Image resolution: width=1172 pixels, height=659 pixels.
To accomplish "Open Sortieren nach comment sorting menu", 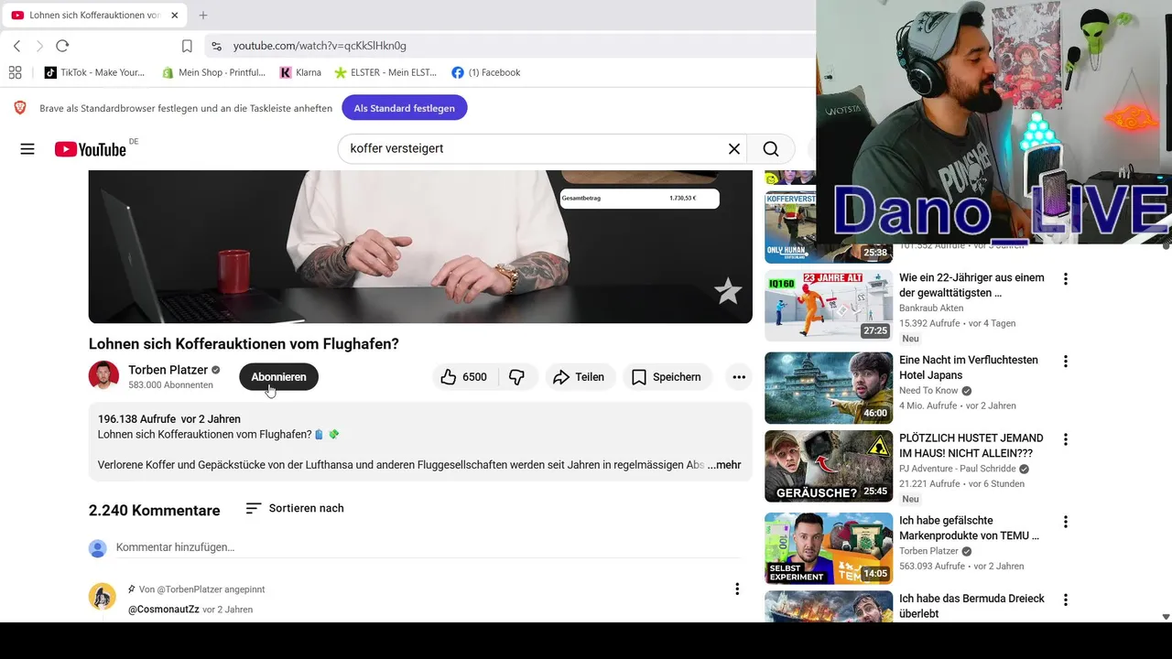I will point(295,508).
